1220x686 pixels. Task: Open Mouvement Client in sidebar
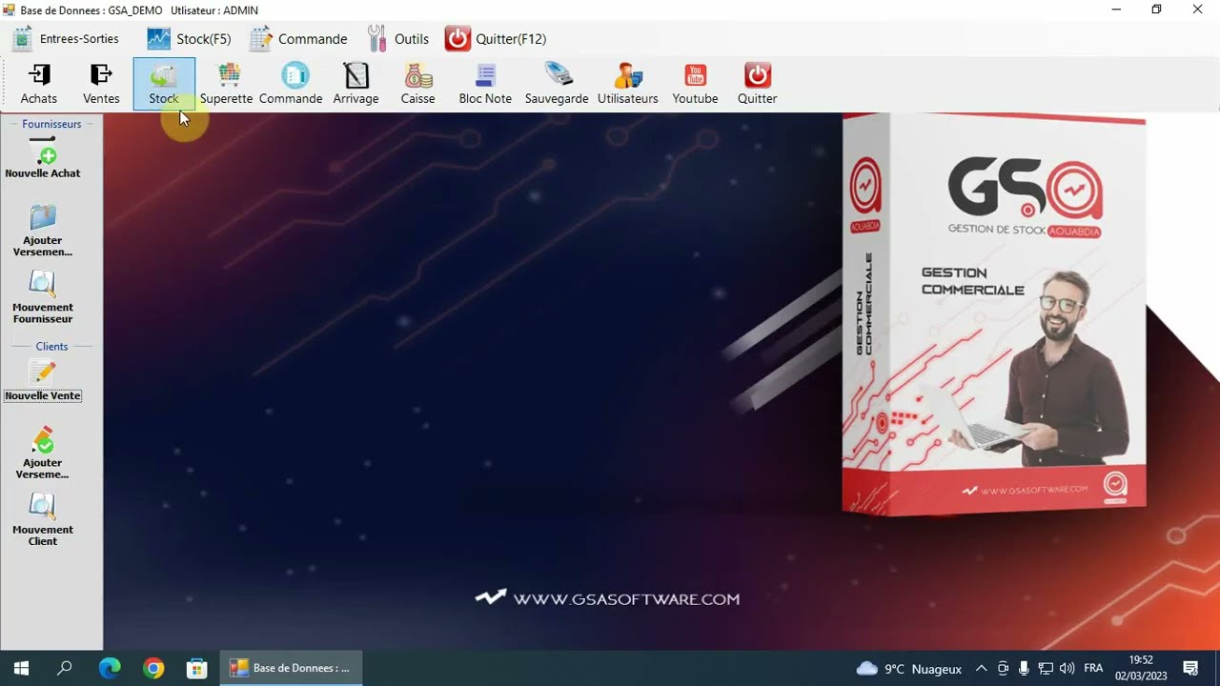click(x=43, y=519)
